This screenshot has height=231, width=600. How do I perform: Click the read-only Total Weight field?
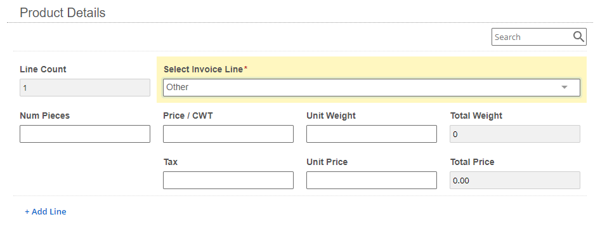coord(514,134)
